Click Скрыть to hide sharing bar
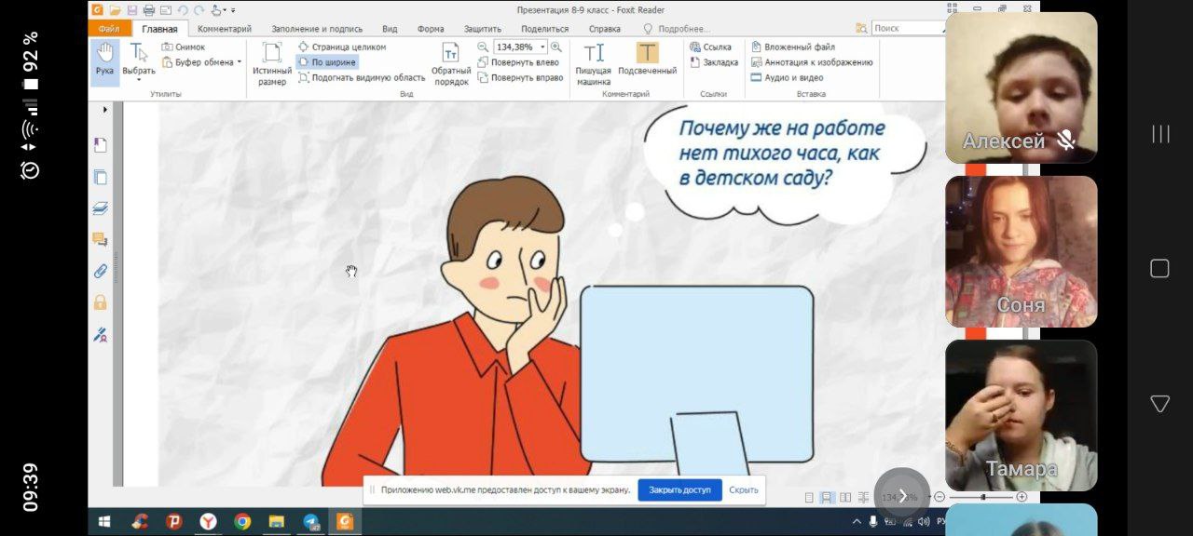Image resolution: width=1193 pixels, height=536 pixels. click(x=744, y=489)
